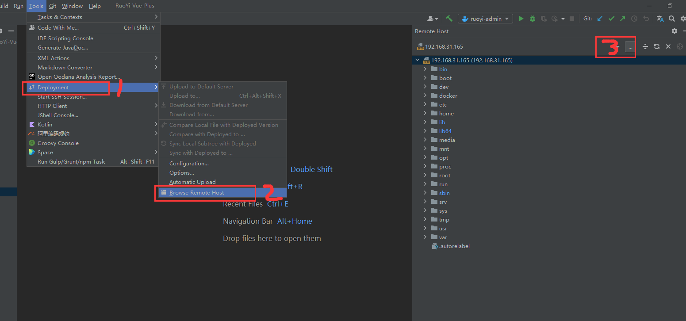Screen dimensions: 686x321
Task: Run with Coverage shield icon
Action: (544, 19)
